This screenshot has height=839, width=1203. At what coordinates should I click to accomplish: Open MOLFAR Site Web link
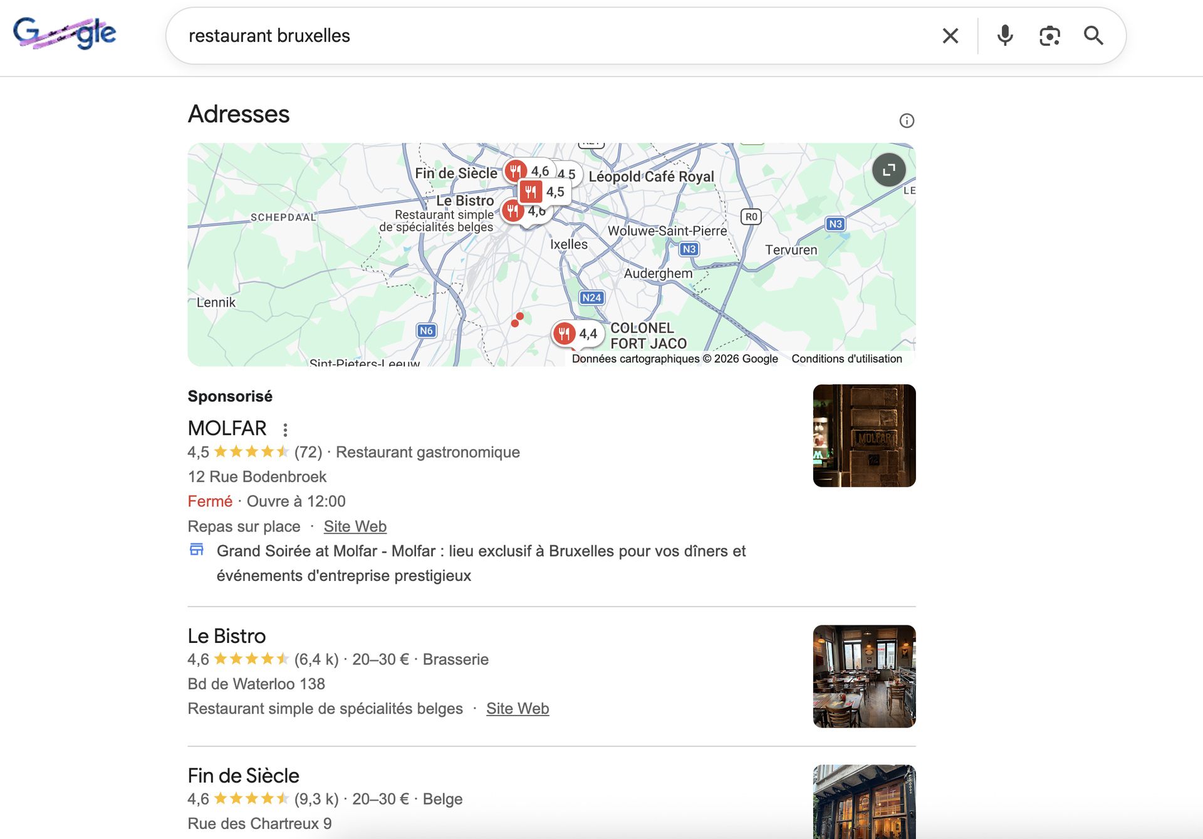pyautogui.click(x=355, y=526)
